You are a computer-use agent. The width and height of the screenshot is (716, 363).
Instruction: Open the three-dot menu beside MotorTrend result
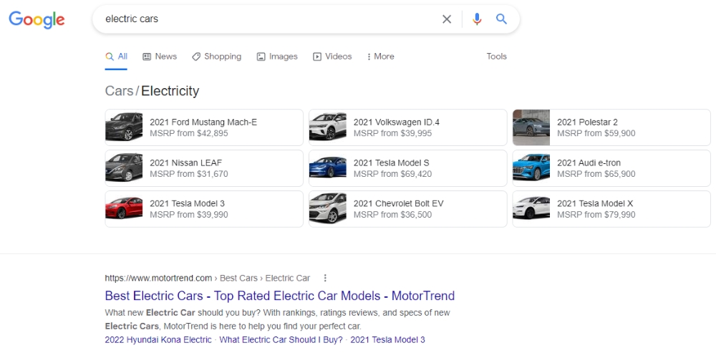[325, 278]
